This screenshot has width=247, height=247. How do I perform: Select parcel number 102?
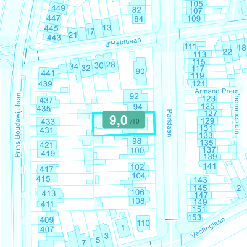pyautogui.click(x=137, y=167)
